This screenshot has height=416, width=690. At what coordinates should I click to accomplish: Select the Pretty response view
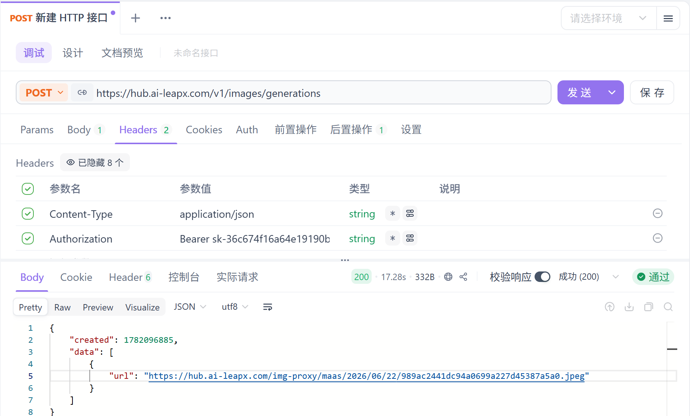point(30,307)
